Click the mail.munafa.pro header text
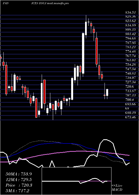 [x=58, y=3]
